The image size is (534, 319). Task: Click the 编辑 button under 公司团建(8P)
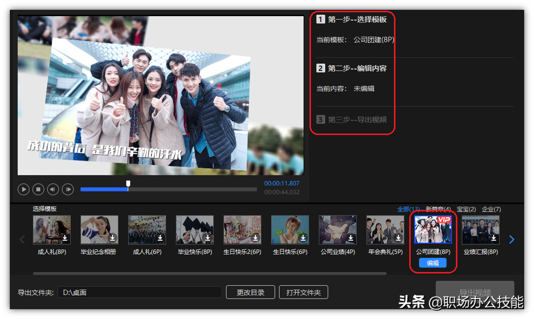433,263
